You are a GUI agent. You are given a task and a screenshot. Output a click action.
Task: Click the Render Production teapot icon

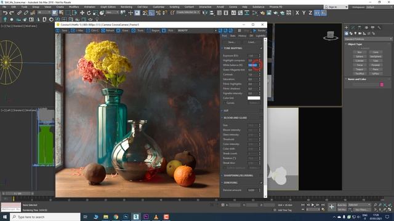(x=276, y=12)
